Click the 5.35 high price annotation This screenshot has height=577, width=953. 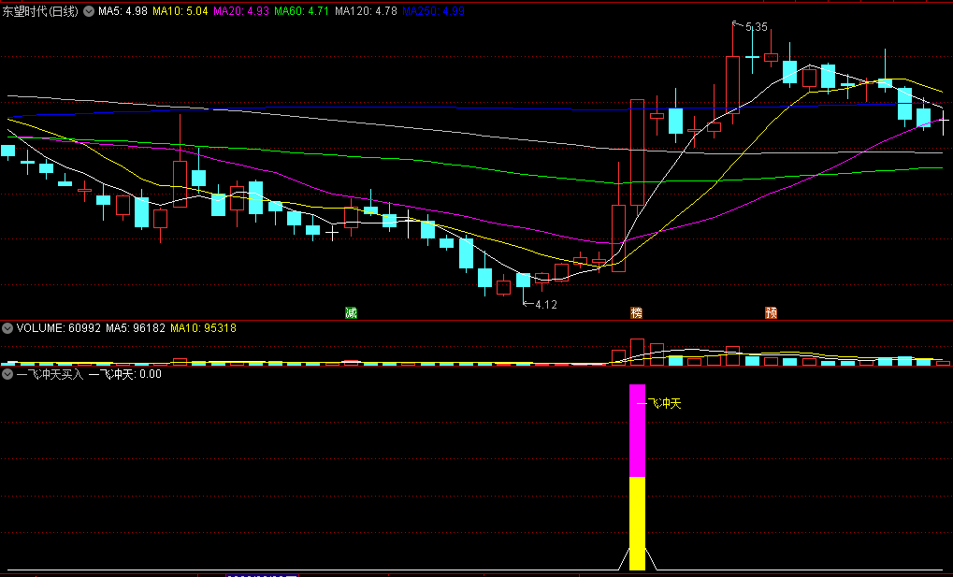click(x=756, y=27)
